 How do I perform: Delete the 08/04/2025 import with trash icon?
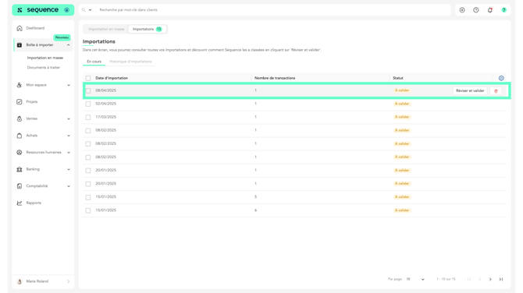tap(496, 91)
